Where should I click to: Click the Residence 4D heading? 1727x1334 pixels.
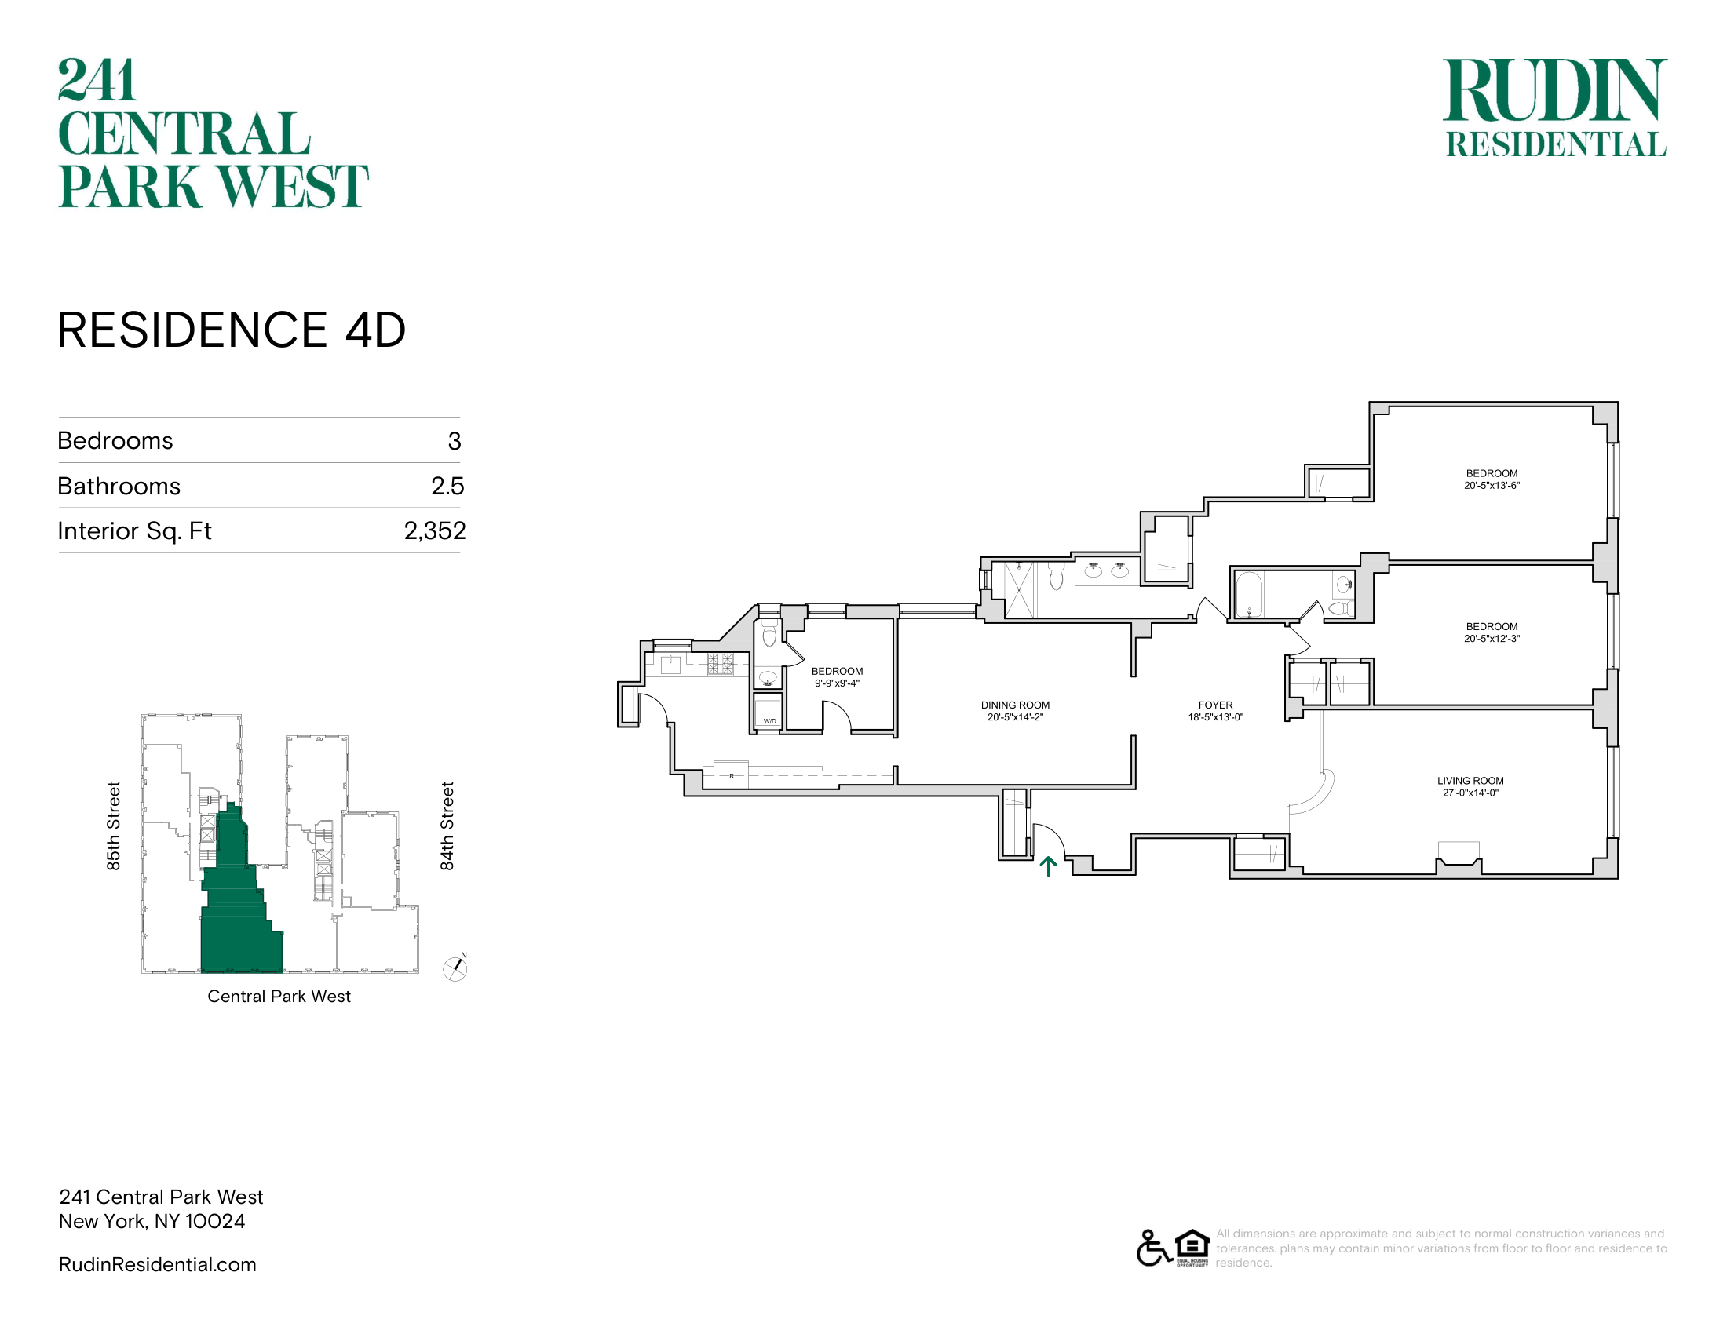[x=231, y=330]
